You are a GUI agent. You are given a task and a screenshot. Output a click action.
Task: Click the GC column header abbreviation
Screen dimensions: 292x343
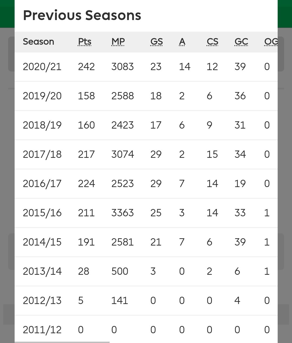241,42
